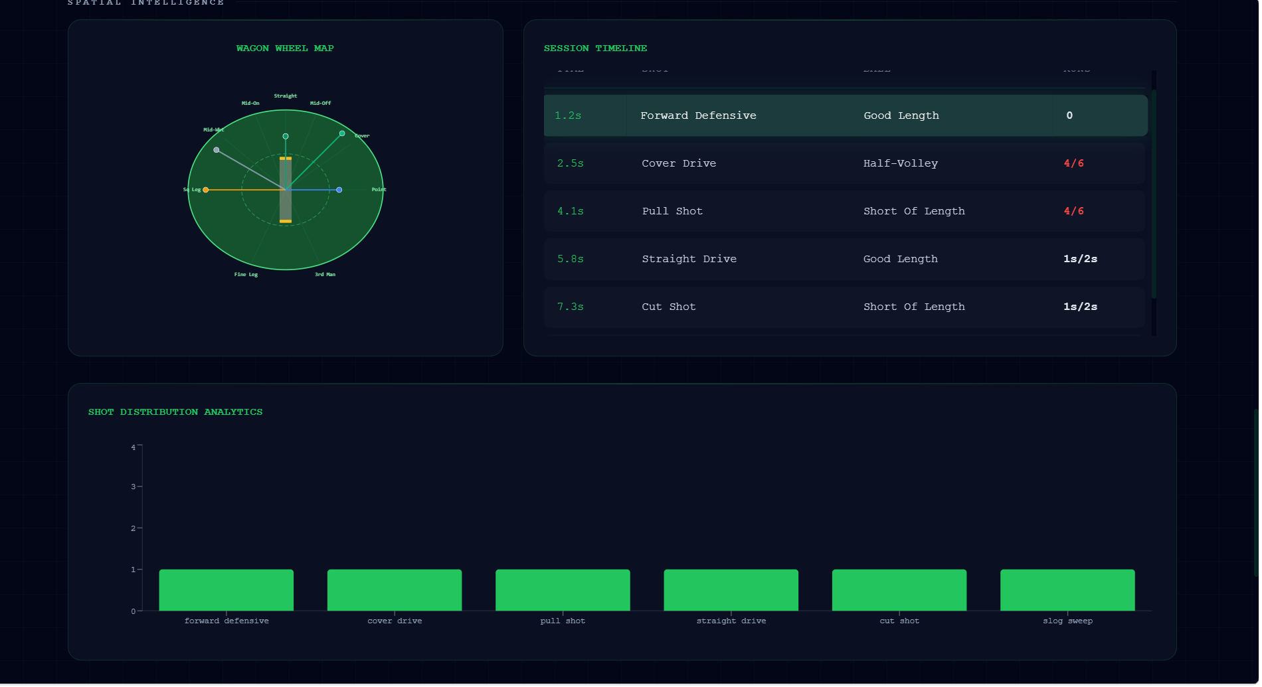
Task: Click Good Length in the Forward Defensive row
Action: click(901, 115)
